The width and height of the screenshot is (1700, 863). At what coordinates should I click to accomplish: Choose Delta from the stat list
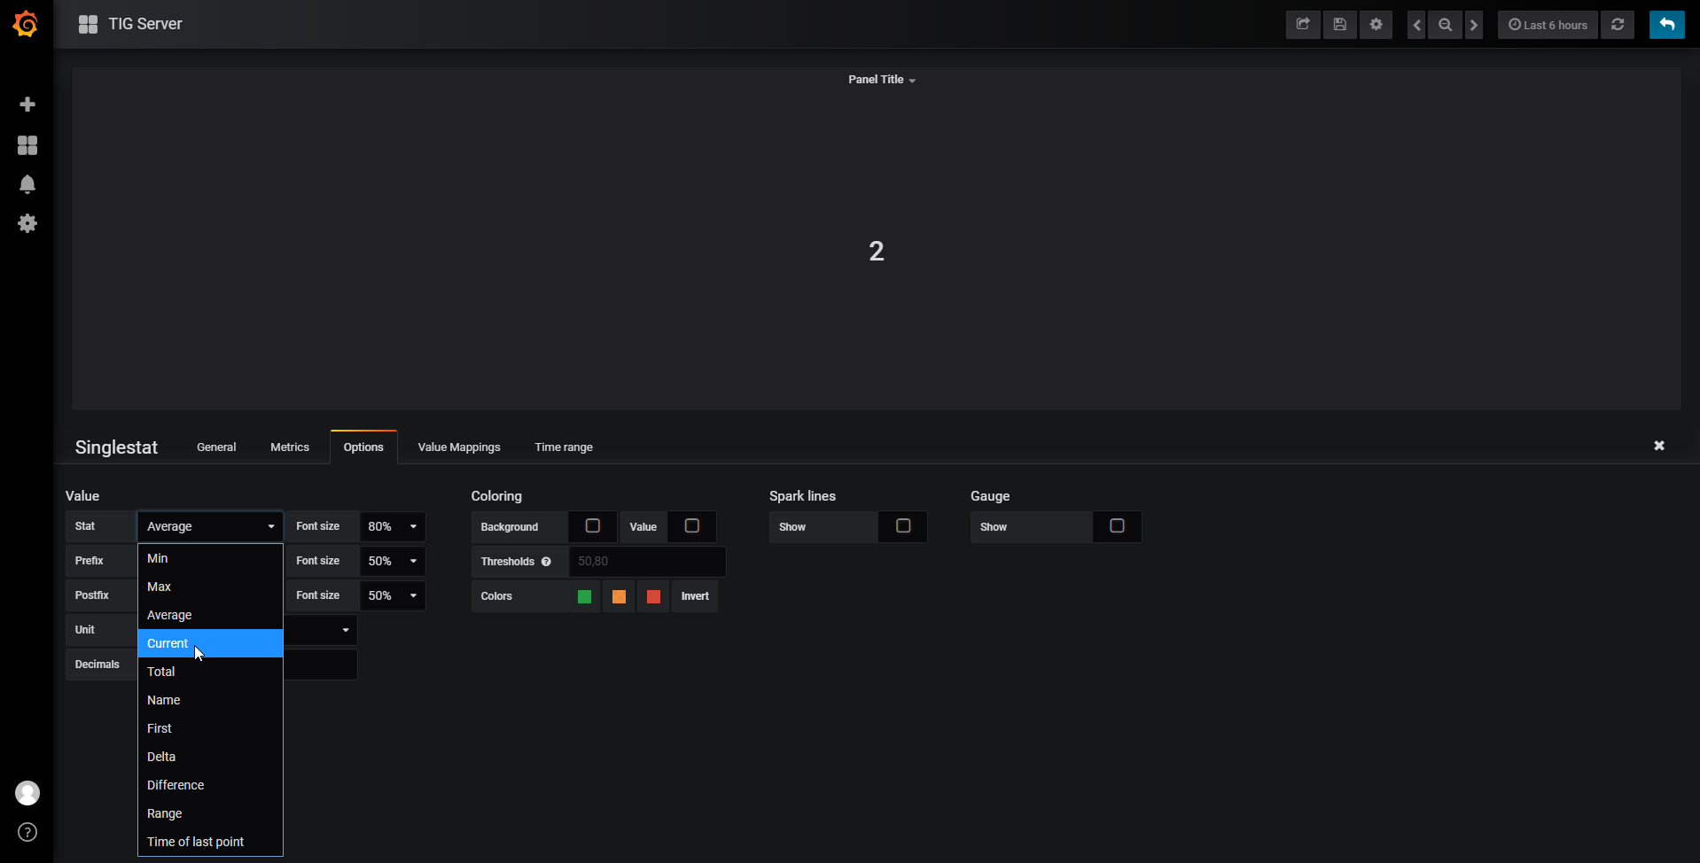pos(210,757)
